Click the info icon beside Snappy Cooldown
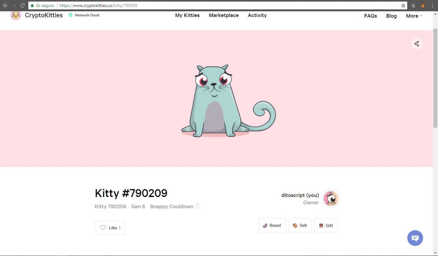The image size is (438, 256). click(x=198, y=206)
